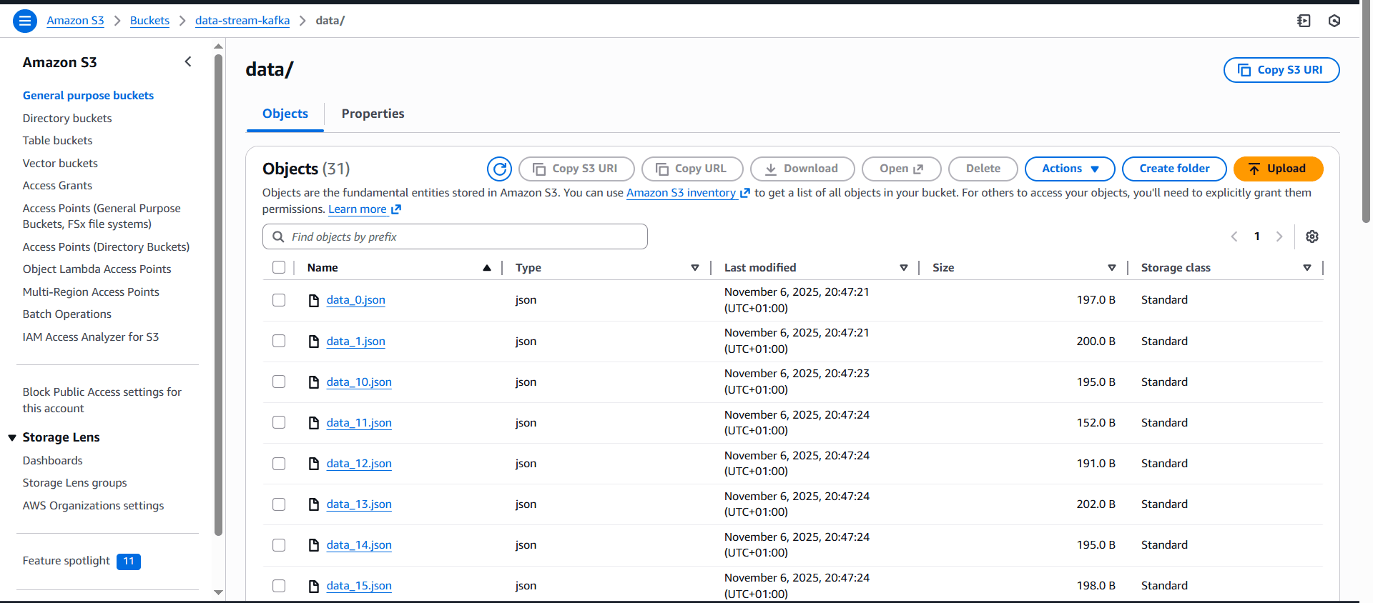Click the file icon next to data_0.json
Screen dimensions: 1373x603
[314, 300]
